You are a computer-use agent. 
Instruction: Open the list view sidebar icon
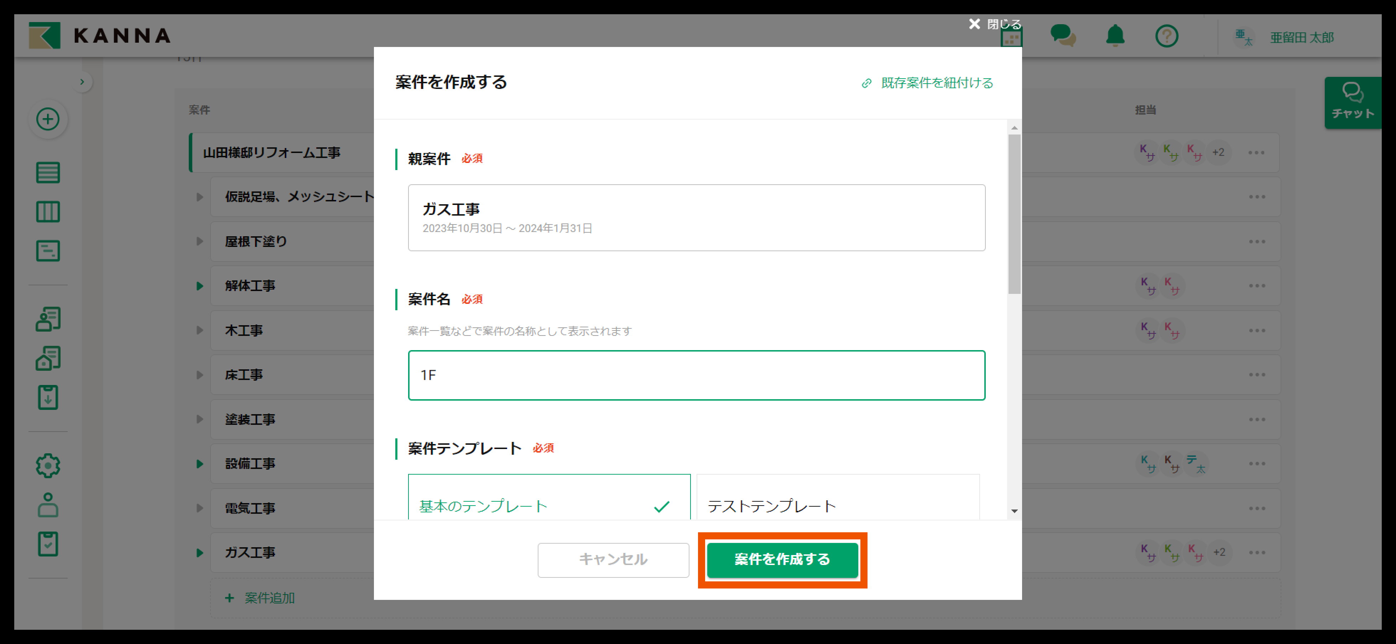pyautogui.click(x=48, y=173)
